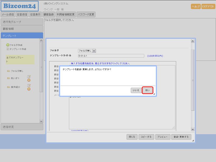Click the edit icon beside あいさつ folder
216x162 pixels.
coord(29,77)
